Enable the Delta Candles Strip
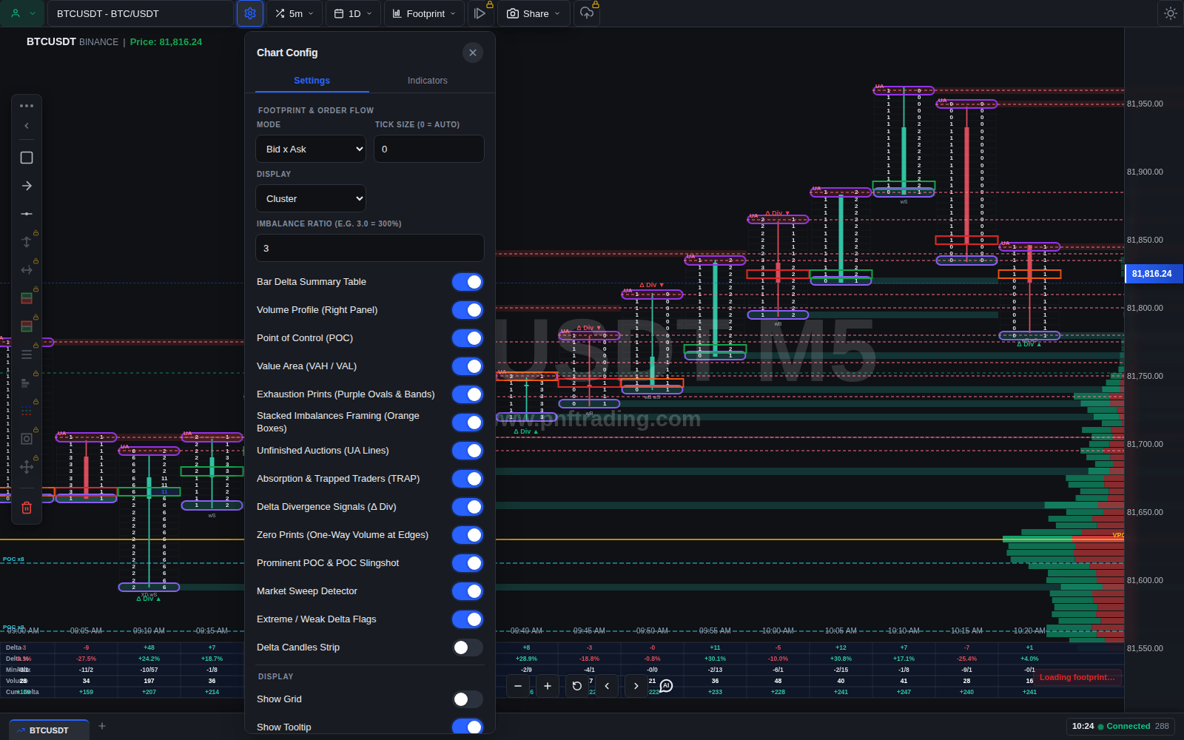The height and width of the screenshot is (740, 1184). 468,647
